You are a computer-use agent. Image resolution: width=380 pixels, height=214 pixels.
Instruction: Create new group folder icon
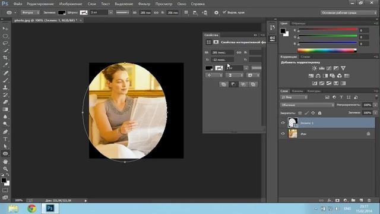point(353,200)
